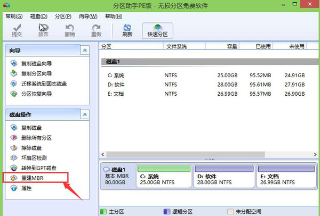The height and width of the screenshot is (216, 320).
Task: Click the 未分配空间 legend swatch
Action: coord(230,212)
